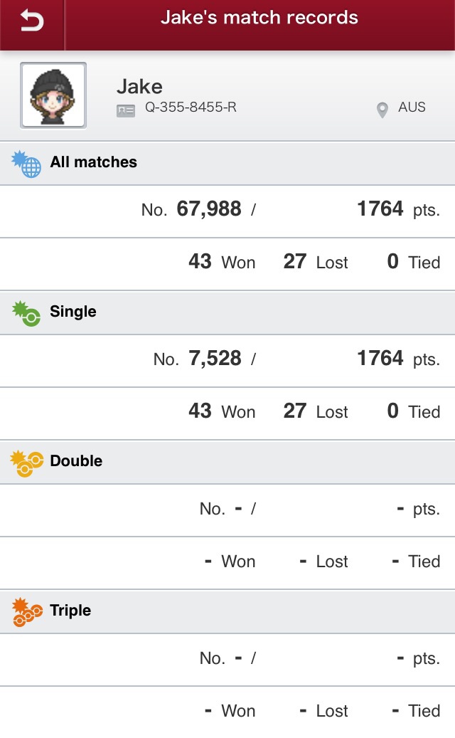Tap the 1764 pts. value under Single

(x=397, y=359)
